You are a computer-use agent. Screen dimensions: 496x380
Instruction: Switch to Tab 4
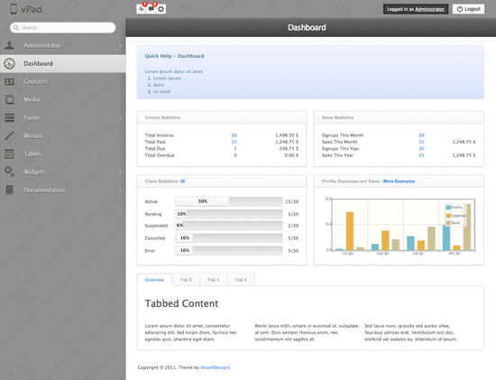241,280
